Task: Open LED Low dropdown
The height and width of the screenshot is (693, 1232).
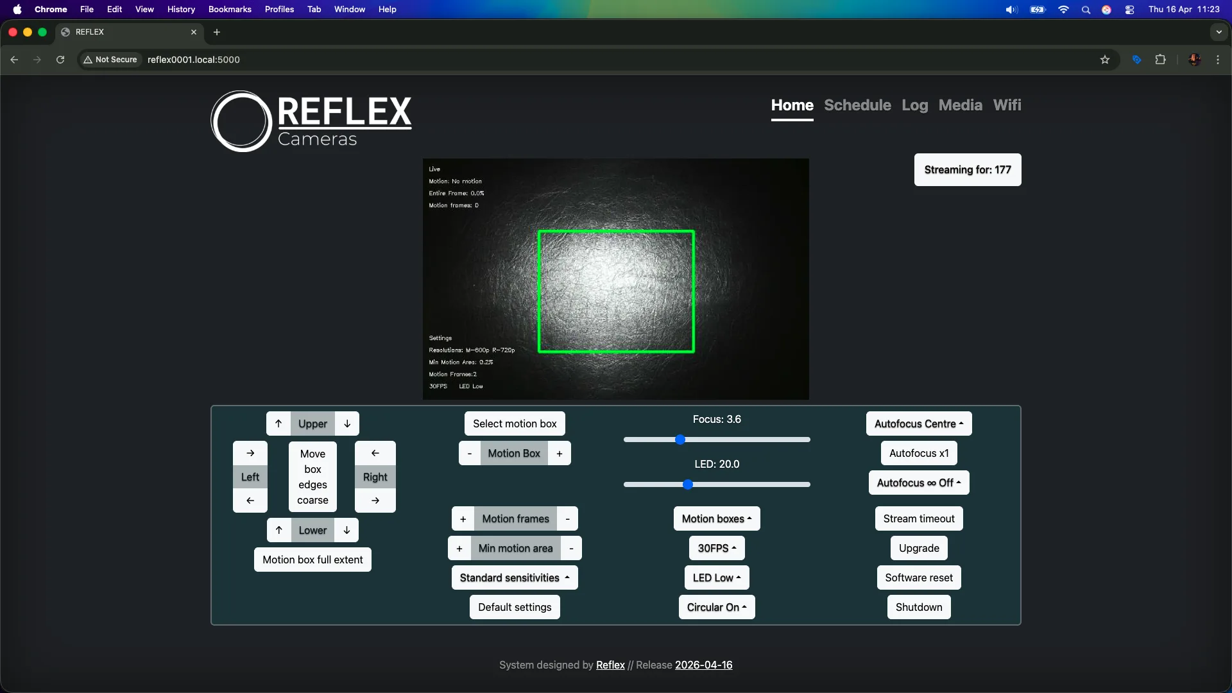Action: (x=717, y=577)
